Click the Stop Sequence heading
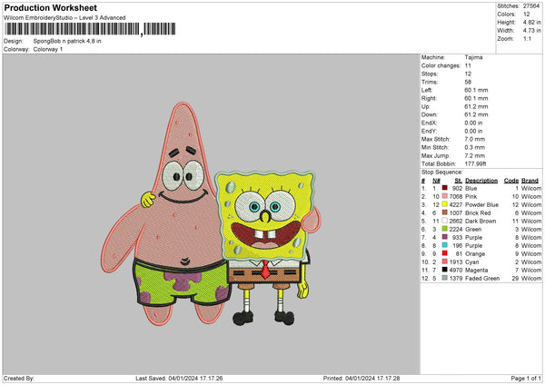 coord(441,172)
